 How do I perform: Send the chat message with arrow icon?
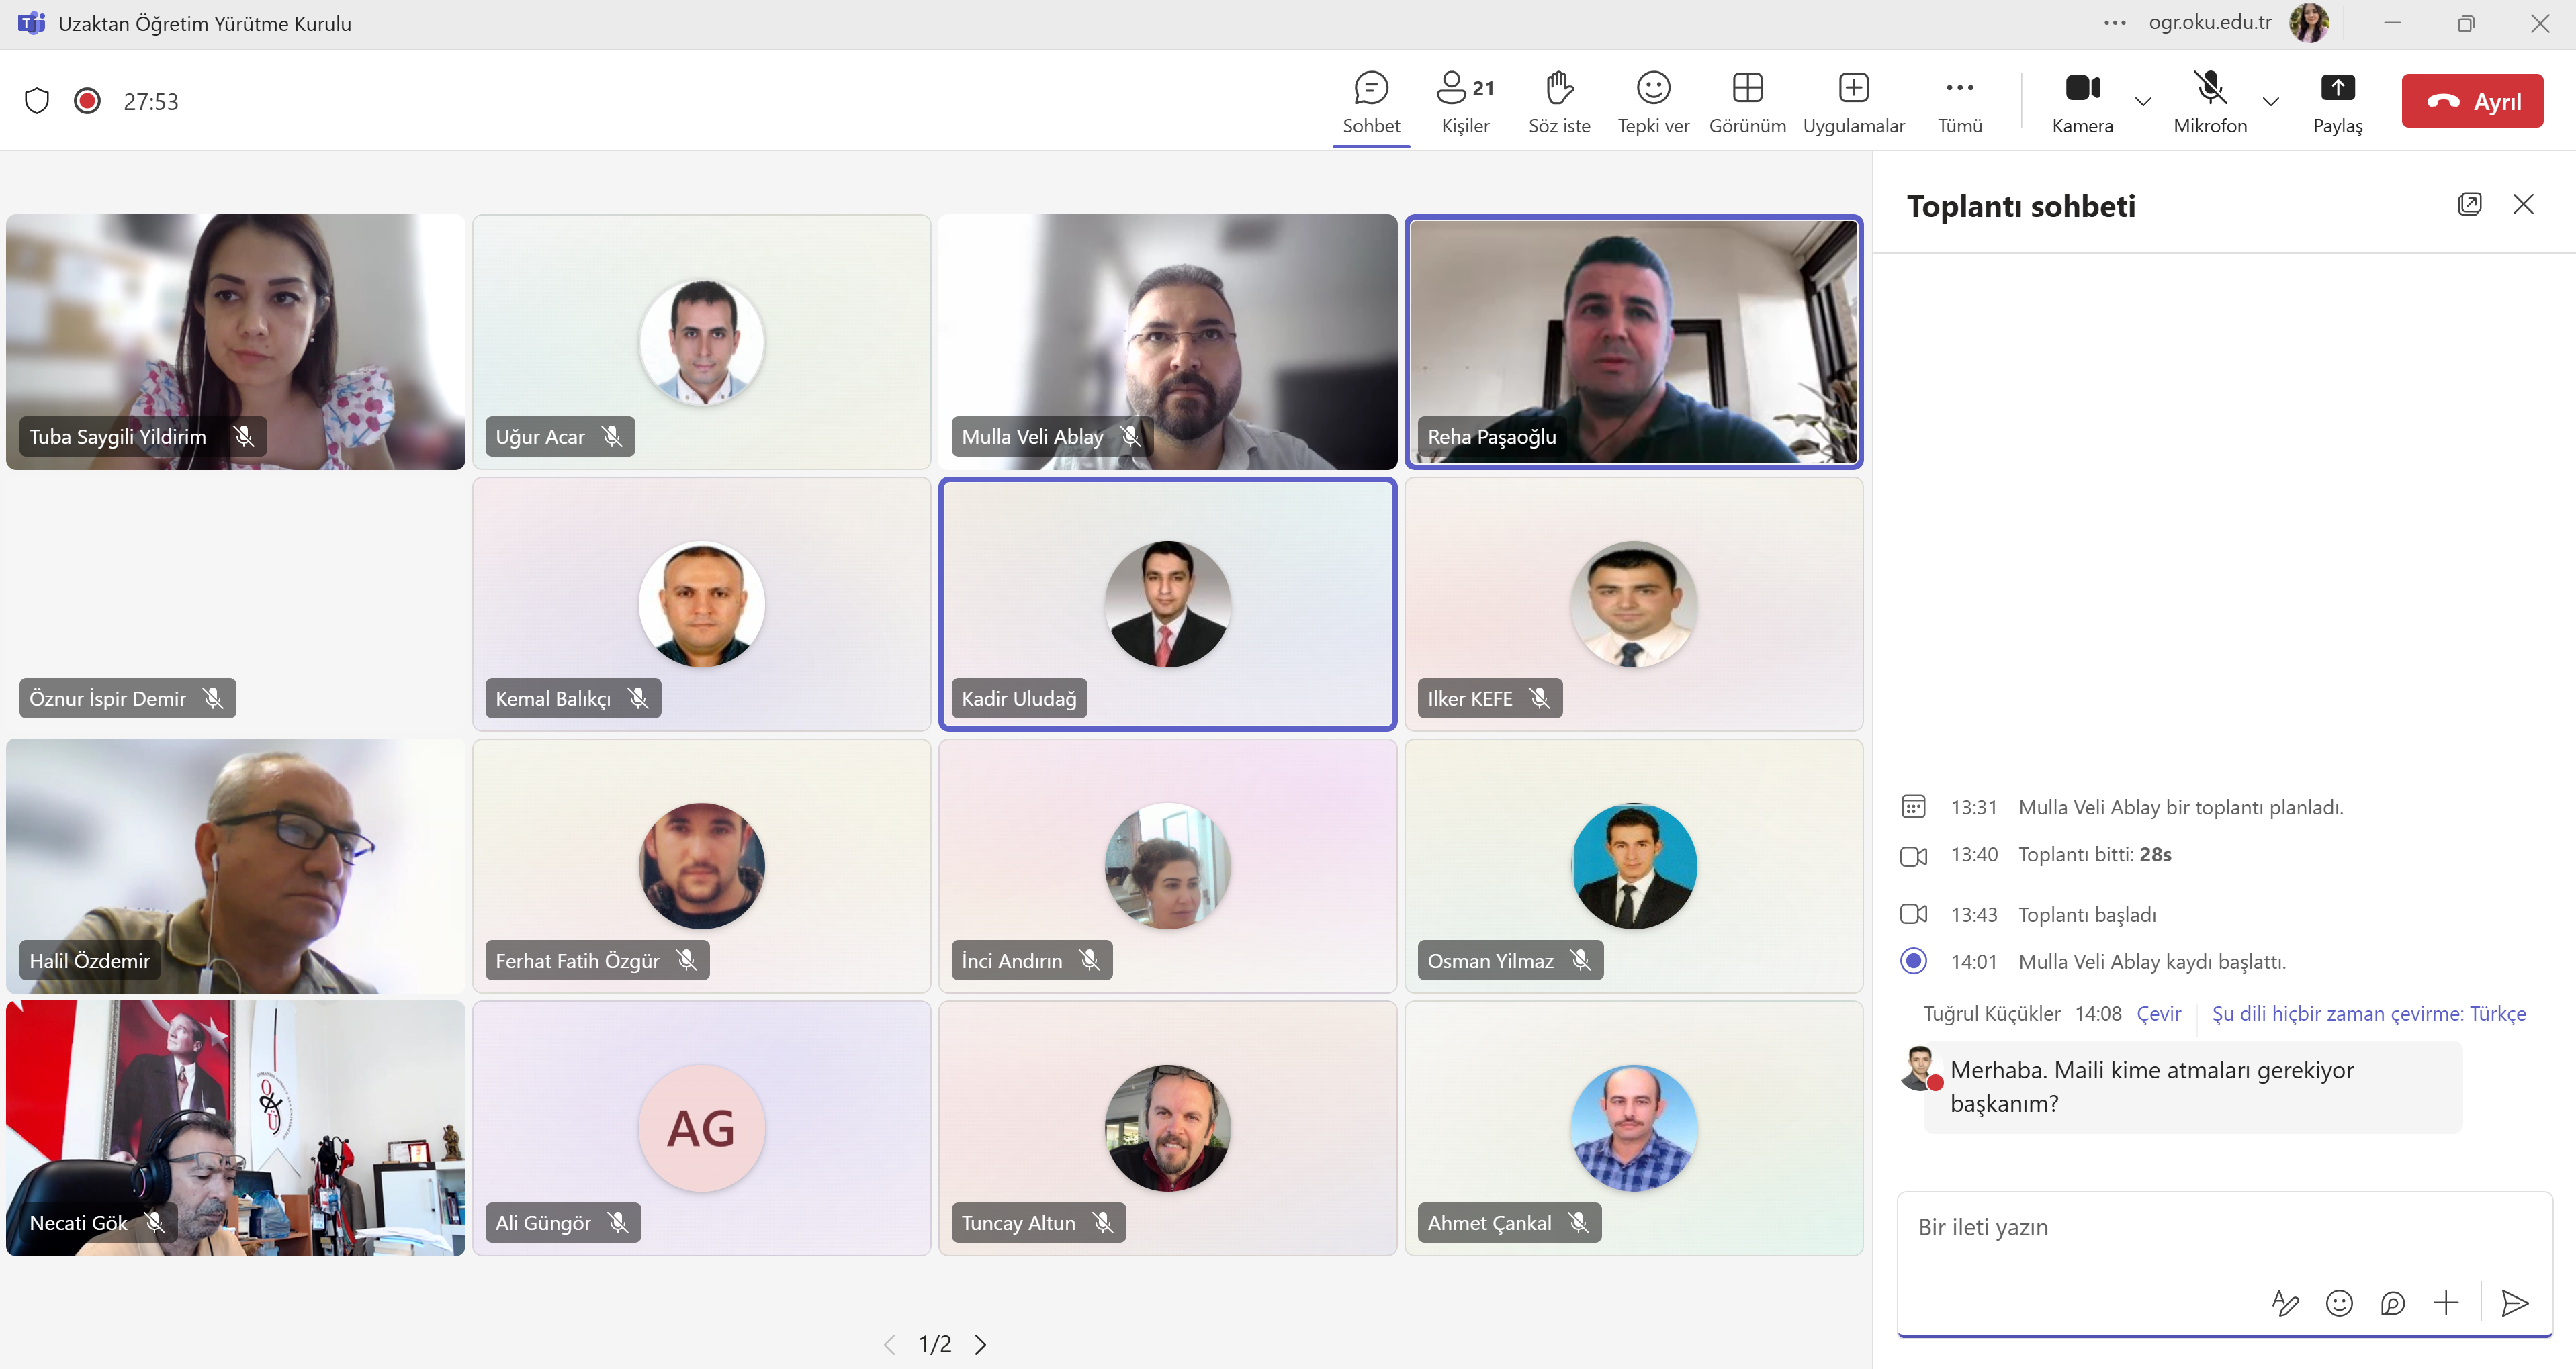click(2515, 1302)
